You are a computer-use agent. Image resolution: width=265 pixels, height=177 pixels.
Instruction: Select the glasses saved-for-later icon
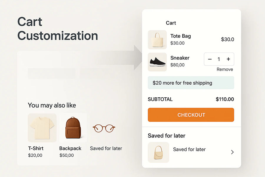click(104, 128)
